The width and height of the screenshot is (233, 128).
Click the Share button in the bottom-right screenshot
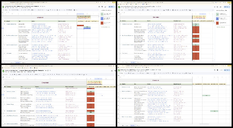point(227,70)
